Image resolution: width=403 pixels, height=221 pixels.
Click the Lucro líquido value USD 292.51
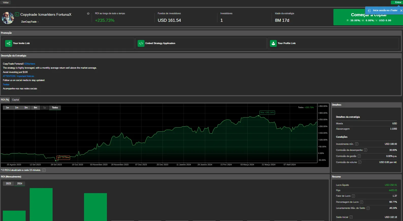[x=391, y=185]
